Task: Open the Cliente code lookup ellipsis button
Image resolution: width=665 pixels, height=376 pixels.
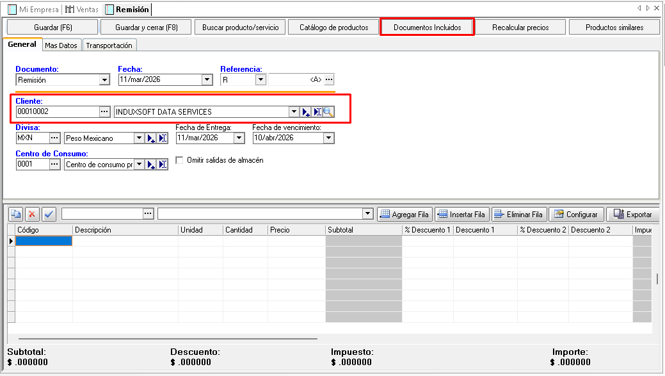Action: 104,112
